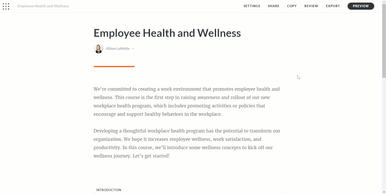This screenshot has height=194, width=386.
Task: Select the Introduction section heading
Action: (x=109, y=190)
